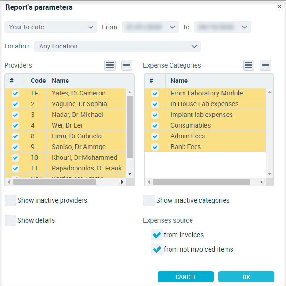The height and width of the screenshot is (286, 286).
Task: Open the Year to date period dropdown
Action: point(50,27)
